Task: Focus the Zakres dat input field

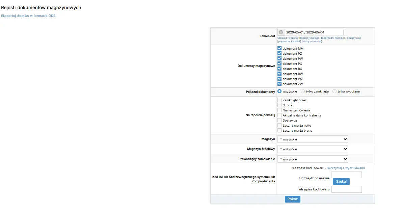Action: click(x=314, y=32)
